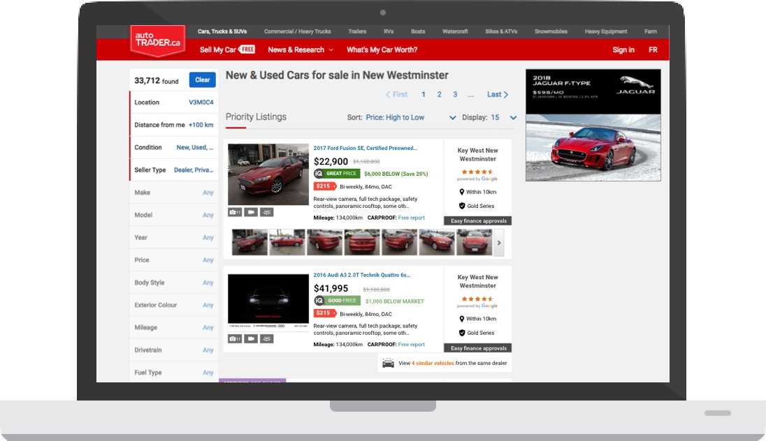Open the Priority Listings tab

point(256,117)
